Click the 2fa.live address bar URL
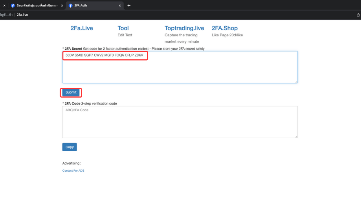 click(x=22, y=15)
